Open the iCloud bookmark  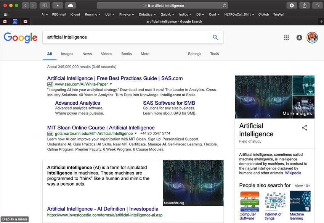(x=75, y=14)
